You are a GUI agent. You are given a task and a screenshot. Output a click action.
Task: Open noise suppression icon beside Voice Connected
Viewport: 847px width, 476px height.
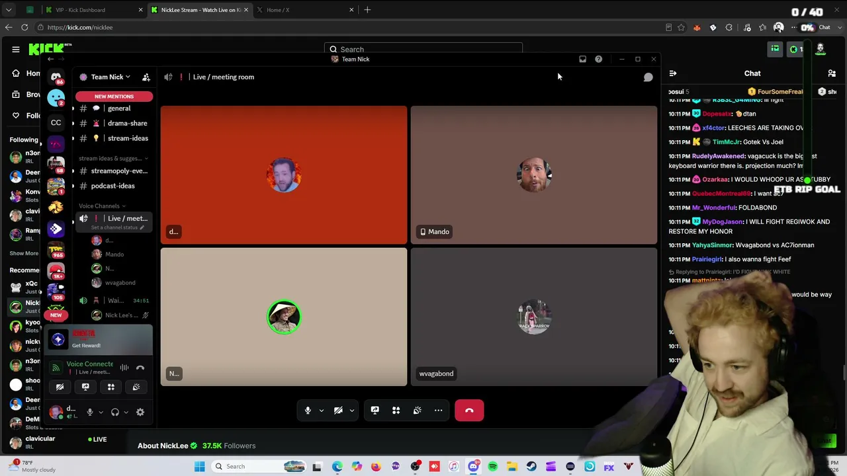[124, 368]
